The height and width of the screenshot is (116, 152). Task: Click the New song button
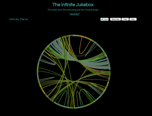click(x=116, y=19)
